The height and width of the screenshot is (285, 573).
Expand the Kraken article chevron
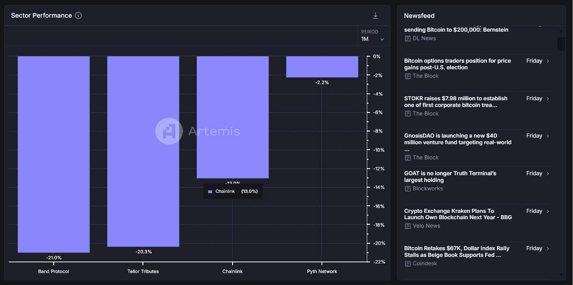[x=548, y=211]
